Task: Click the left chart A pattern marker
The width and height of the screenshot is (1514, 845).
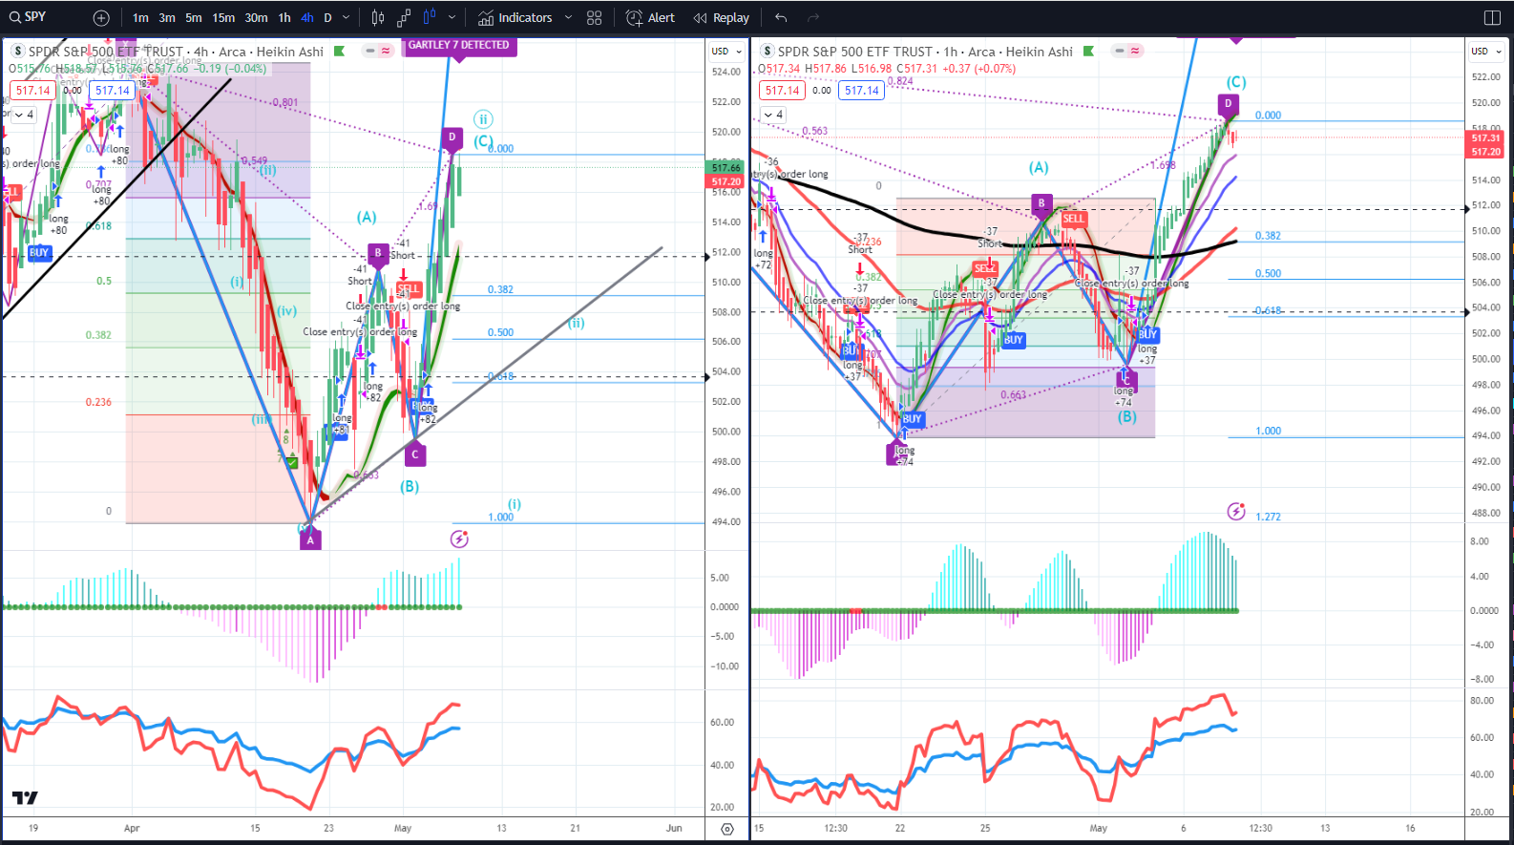Action: (310, 540)
